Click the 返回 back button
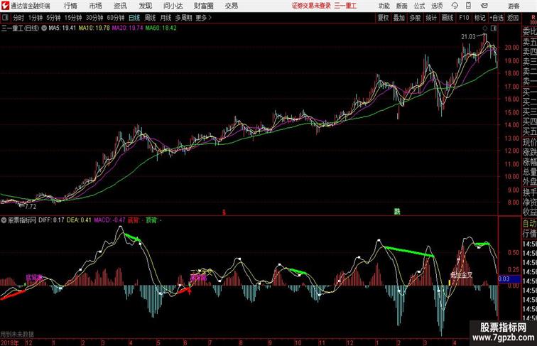Screen dimensions: 537x346 coord(512,18)
